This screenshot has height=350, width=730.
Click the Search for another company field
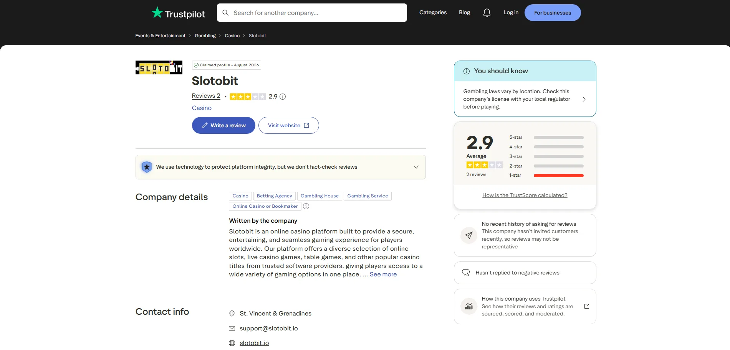tap(312, 13)
